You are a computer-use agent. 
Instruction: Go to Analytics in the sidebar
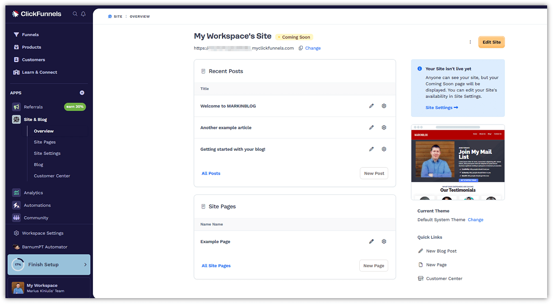point(33,193)
